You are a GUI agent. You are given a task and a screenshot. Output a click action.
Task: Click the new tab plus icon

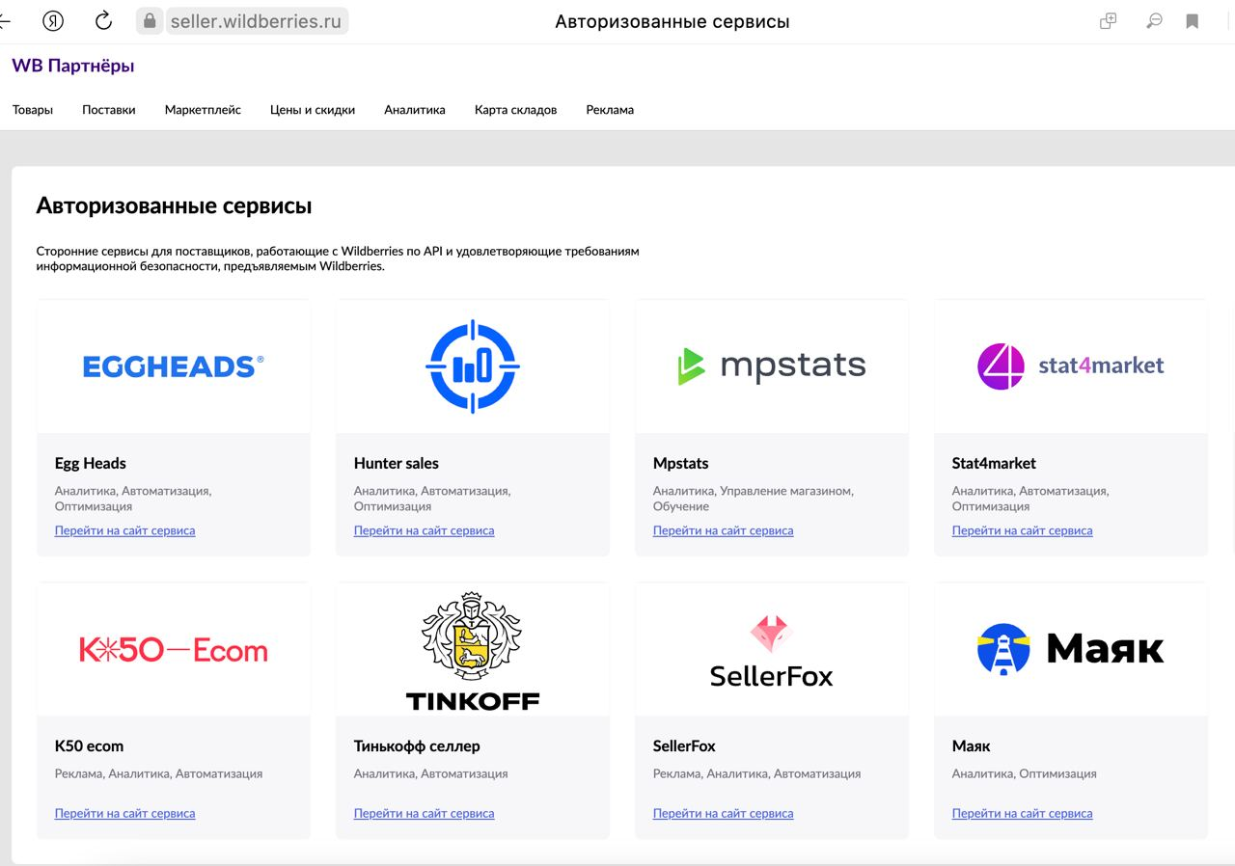pyautogui.click(x=1109, y=21)
